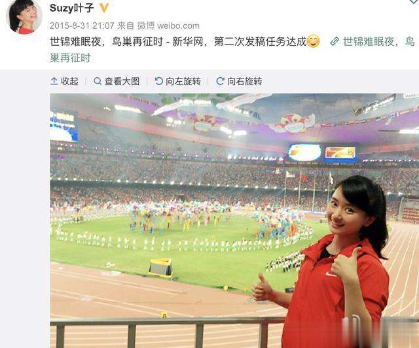Click the gold V verified badge
The height and width of the screenshot is (348, 419).
tap(104, 8)
